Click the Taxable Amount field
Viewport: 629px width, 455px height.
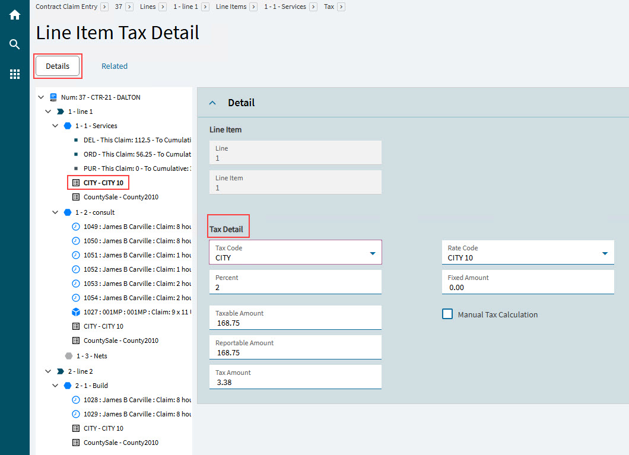point(296,318)
